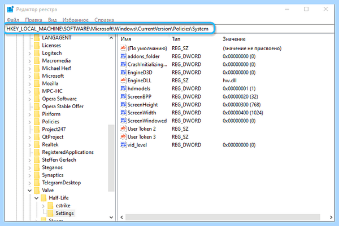339x226 pixels.
Task: Select the RegisteredApplications key label
Action: (68, 152)
